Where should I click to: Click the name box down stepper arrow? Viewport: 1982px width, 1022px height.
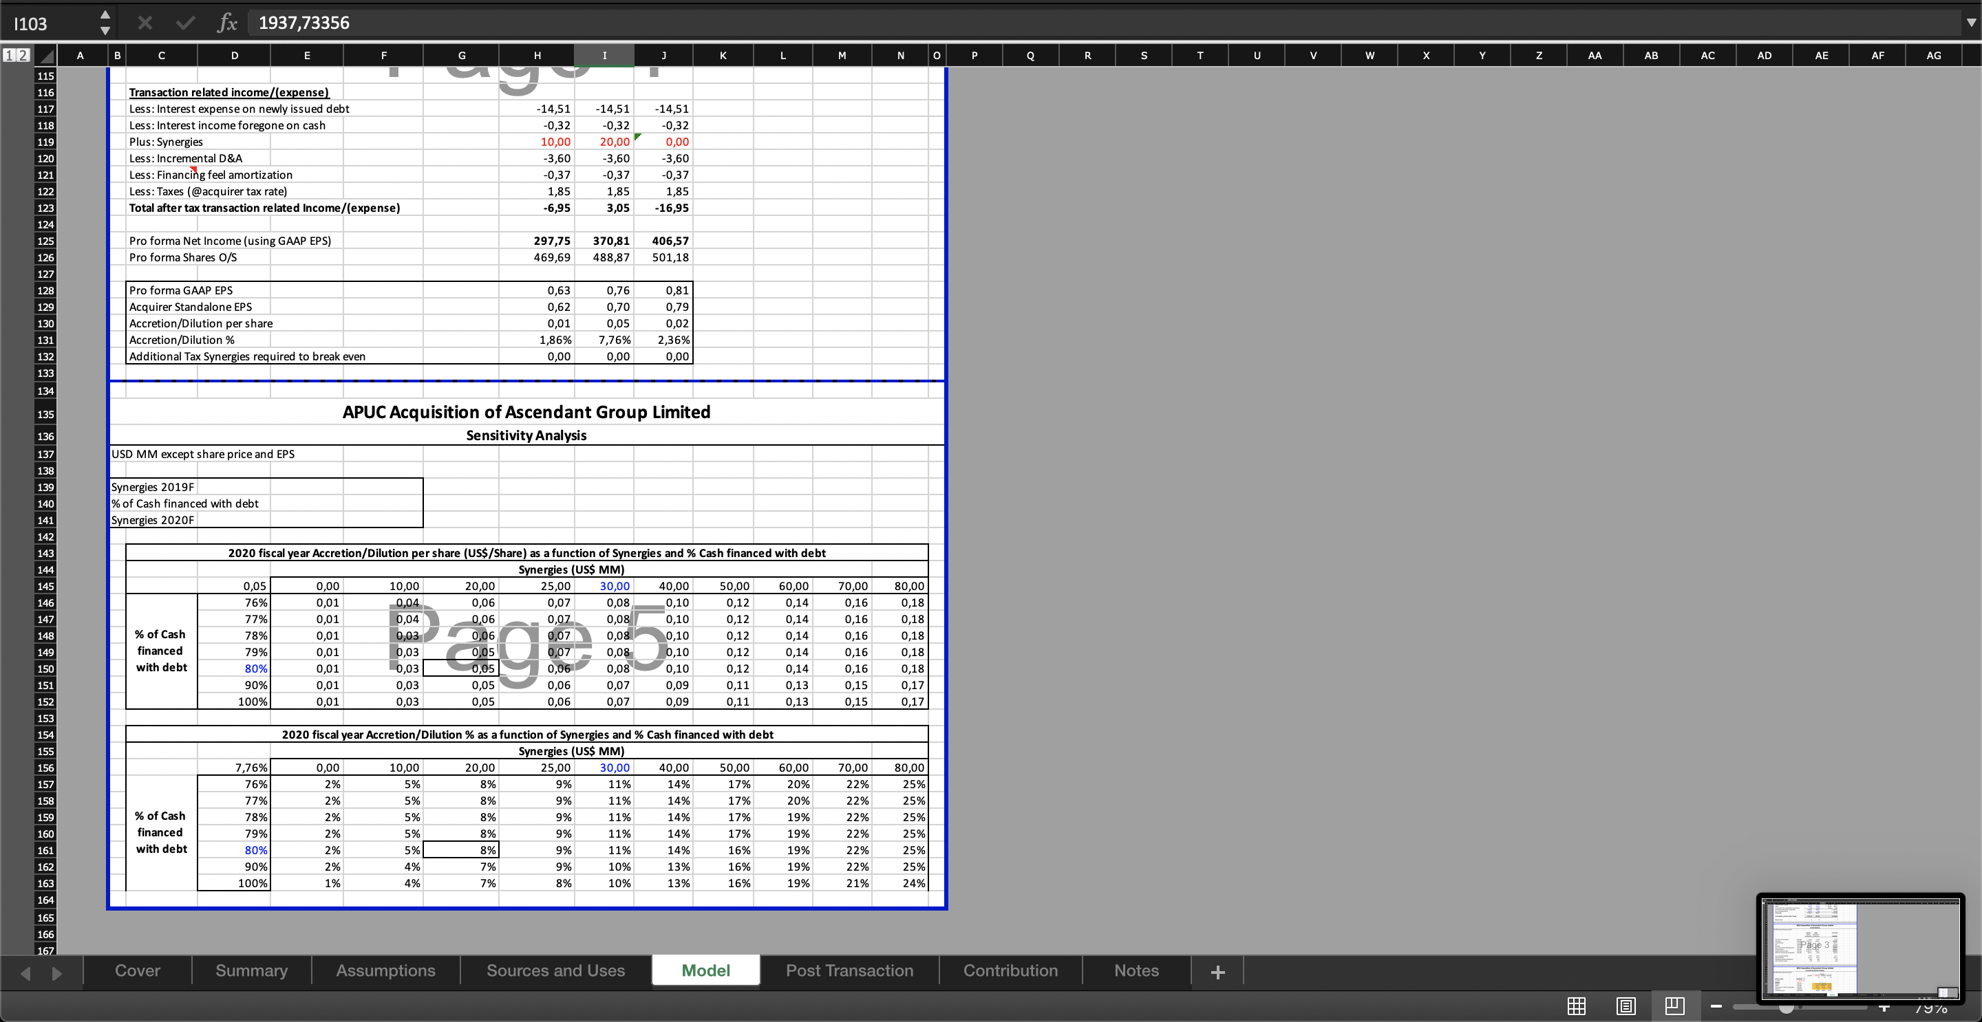(x=105, y=31)
